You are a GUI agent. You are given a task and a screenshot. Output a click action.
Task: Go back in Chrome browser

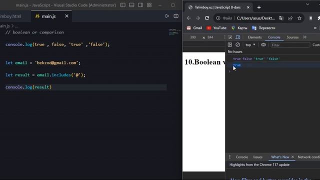pos(189,18)
